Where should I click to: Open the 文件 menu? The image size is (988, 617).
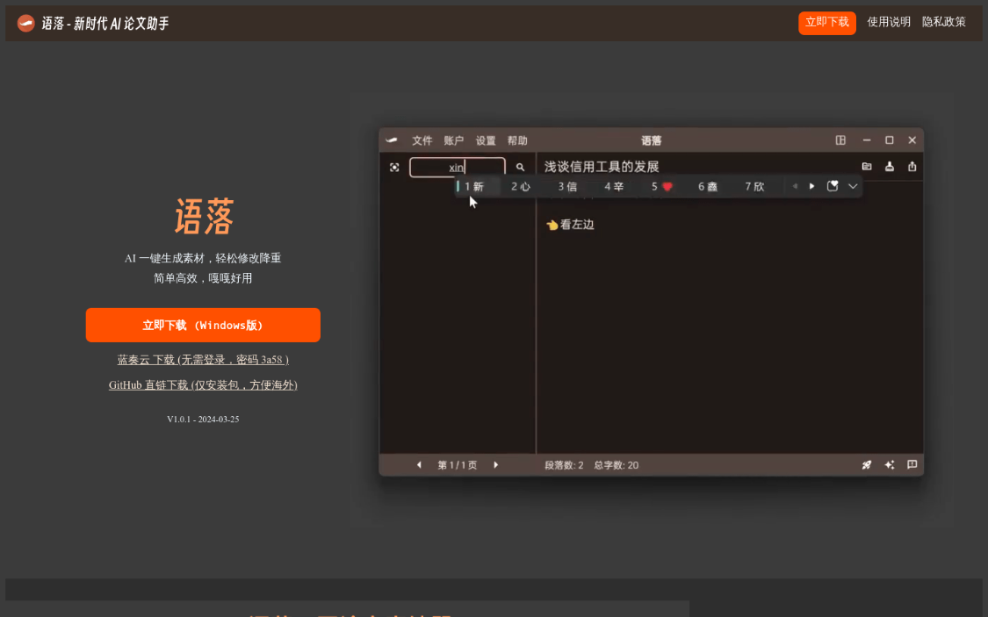tap(422, 140)
